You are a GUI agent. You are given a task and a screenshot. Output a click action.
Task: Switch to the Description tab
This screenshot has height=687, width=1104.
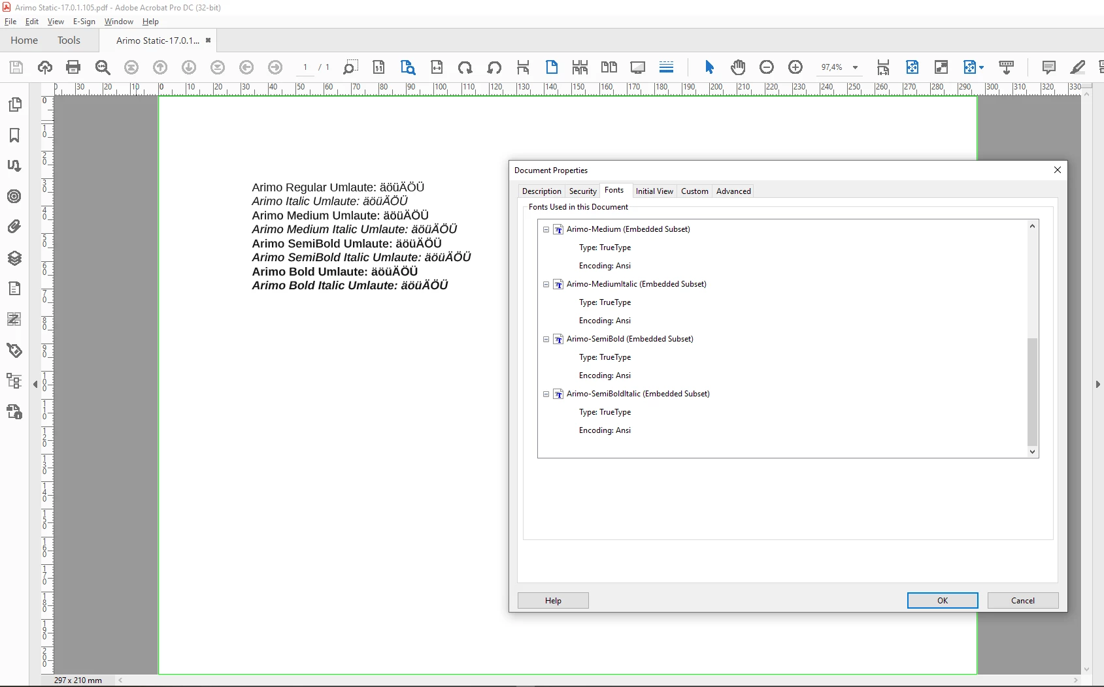tap(542, 191)
